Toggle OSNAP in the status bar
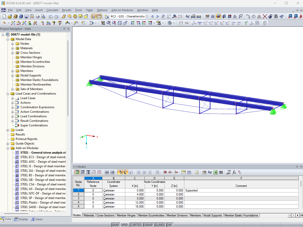This screenshot has width=303, height=227. point(148,225)
